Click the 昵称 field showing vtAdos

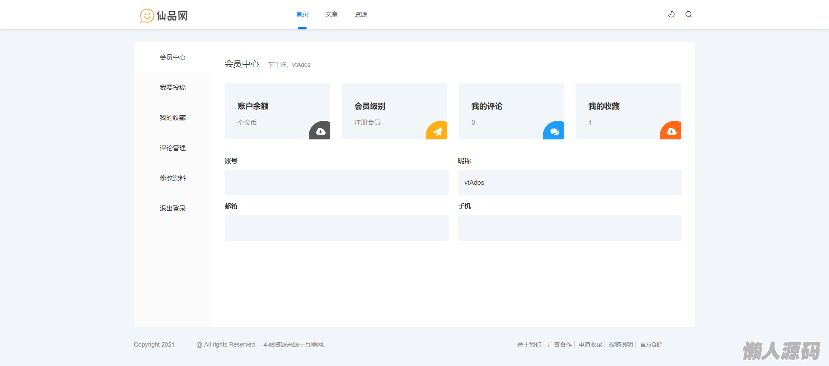coord(570,183)
